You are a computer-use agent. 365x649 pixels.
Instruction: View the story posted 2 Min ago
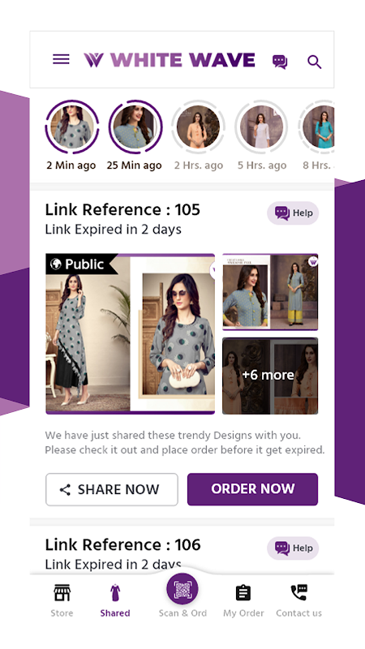tap(72, 127)
